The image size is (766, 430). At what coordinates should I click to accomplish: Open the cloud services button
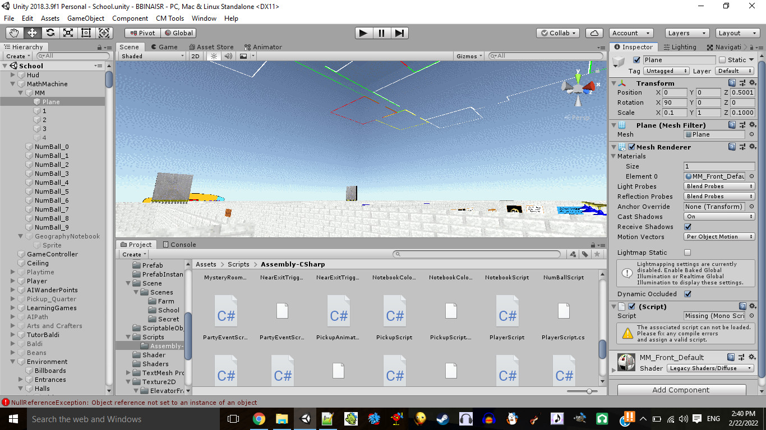[x=594, y=33]
